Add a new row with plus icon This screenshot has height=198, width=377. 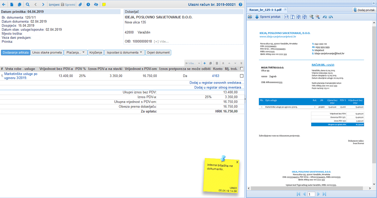[x=204, y=63]
